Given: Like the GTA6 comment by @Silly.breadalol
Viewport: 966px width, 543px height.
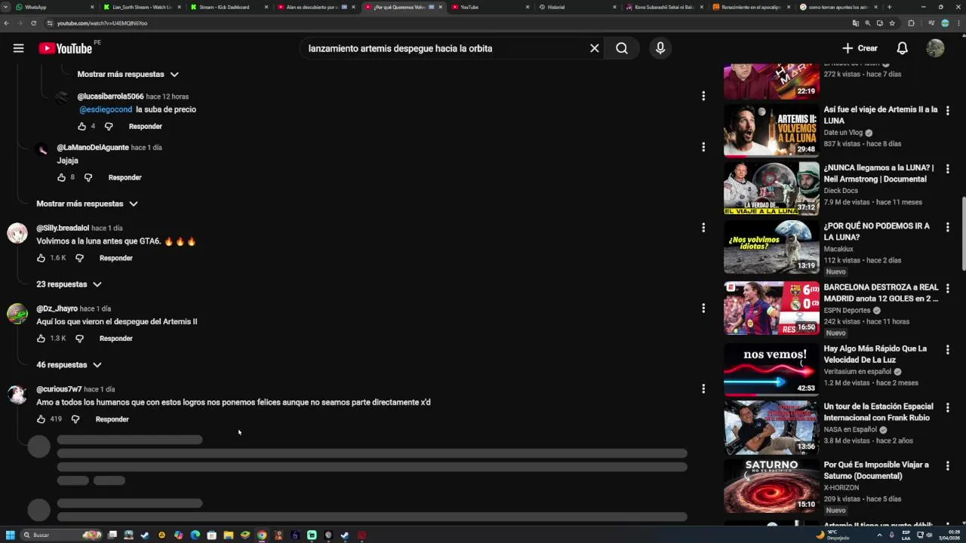Looking at the screenshot, I should point(42,258).
